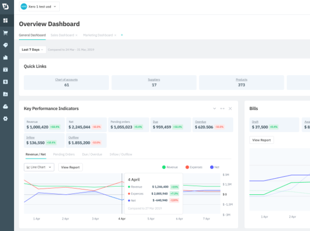This screenshot has height=231, width=310.
Task: Open the Last 7 Days date dropdown
Action: [x=33, y=50]
